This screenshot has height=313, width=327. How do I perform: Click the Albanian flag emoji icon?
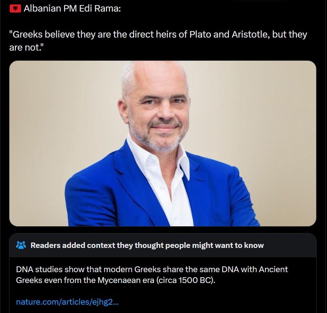click(x=15, y=9)
